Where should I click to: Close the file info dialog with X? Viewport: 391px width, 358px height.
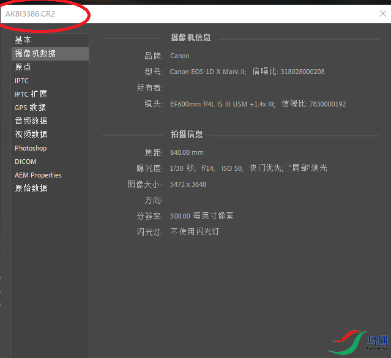coord(382,13)
